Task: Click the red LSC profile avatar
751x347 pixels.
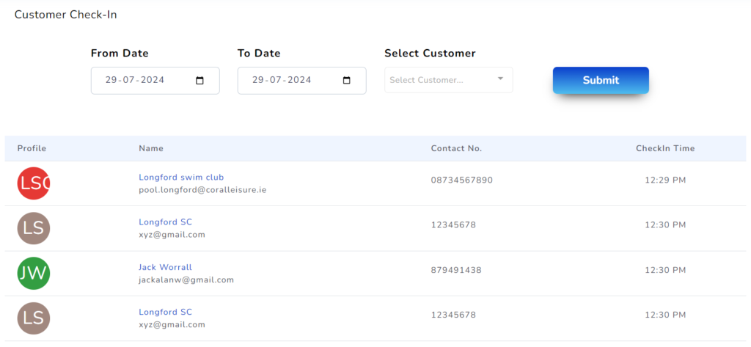Action: coord(33,183)
